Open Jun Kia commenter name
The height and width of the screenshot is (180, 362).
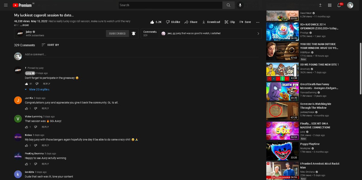29,98
